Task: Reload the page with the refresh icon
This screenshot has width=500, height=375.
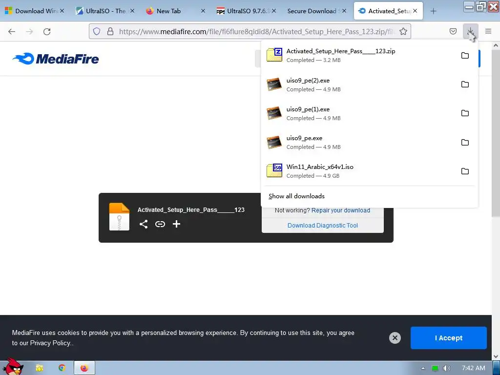Action: (47, 31)
